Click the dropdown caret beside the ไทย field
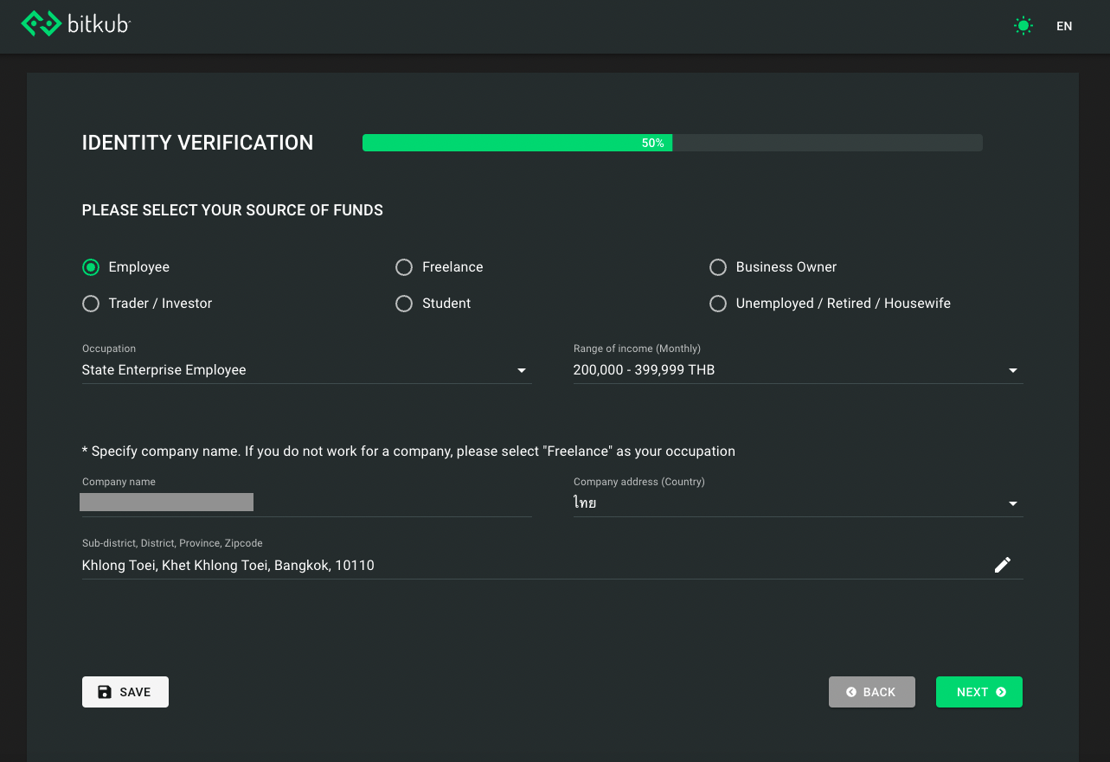 point(1012,503)
